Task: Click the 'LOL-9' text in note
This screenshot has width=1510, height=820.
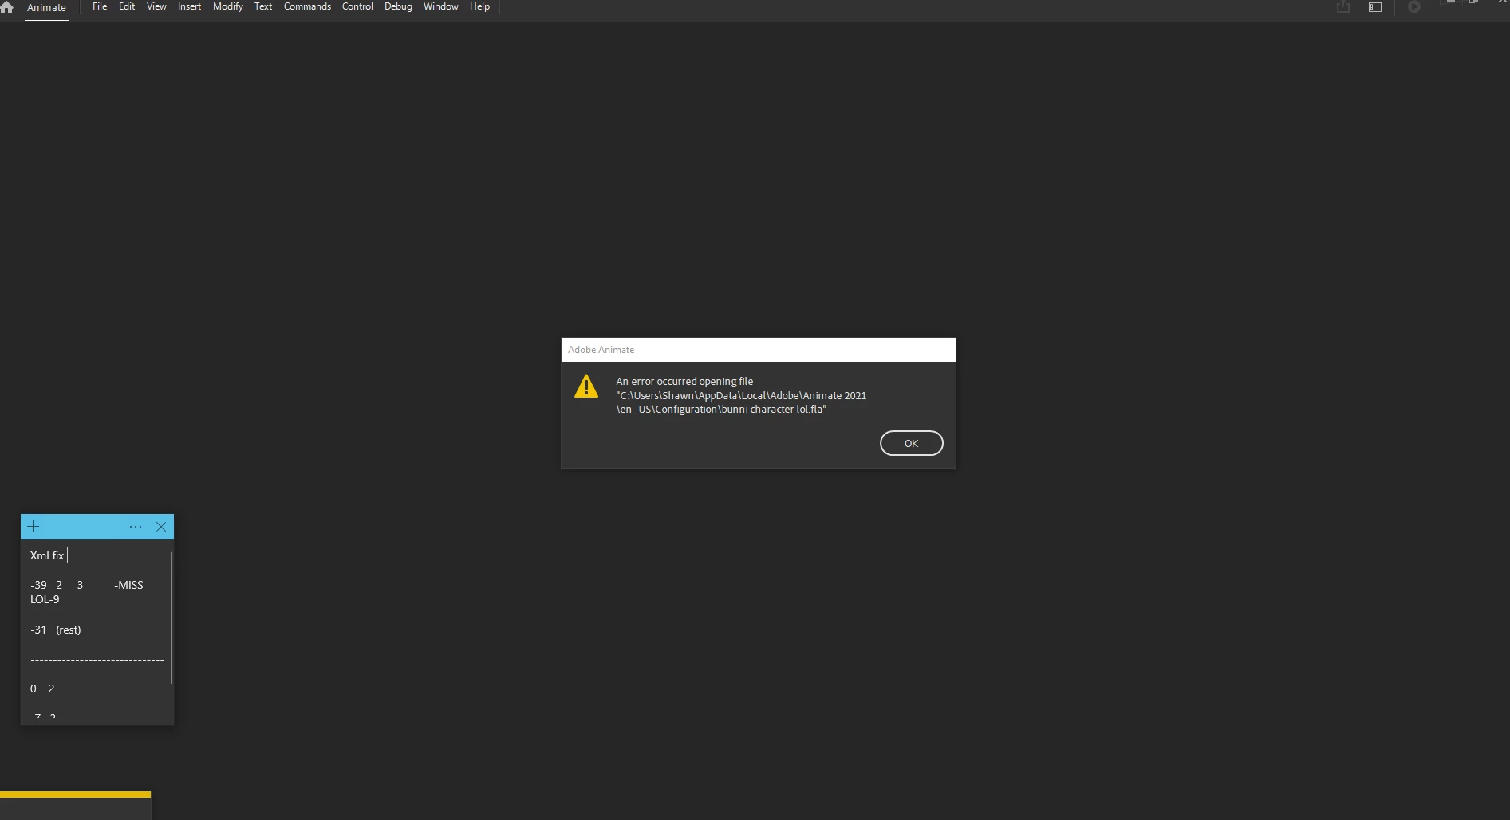Action: point(45,599)
